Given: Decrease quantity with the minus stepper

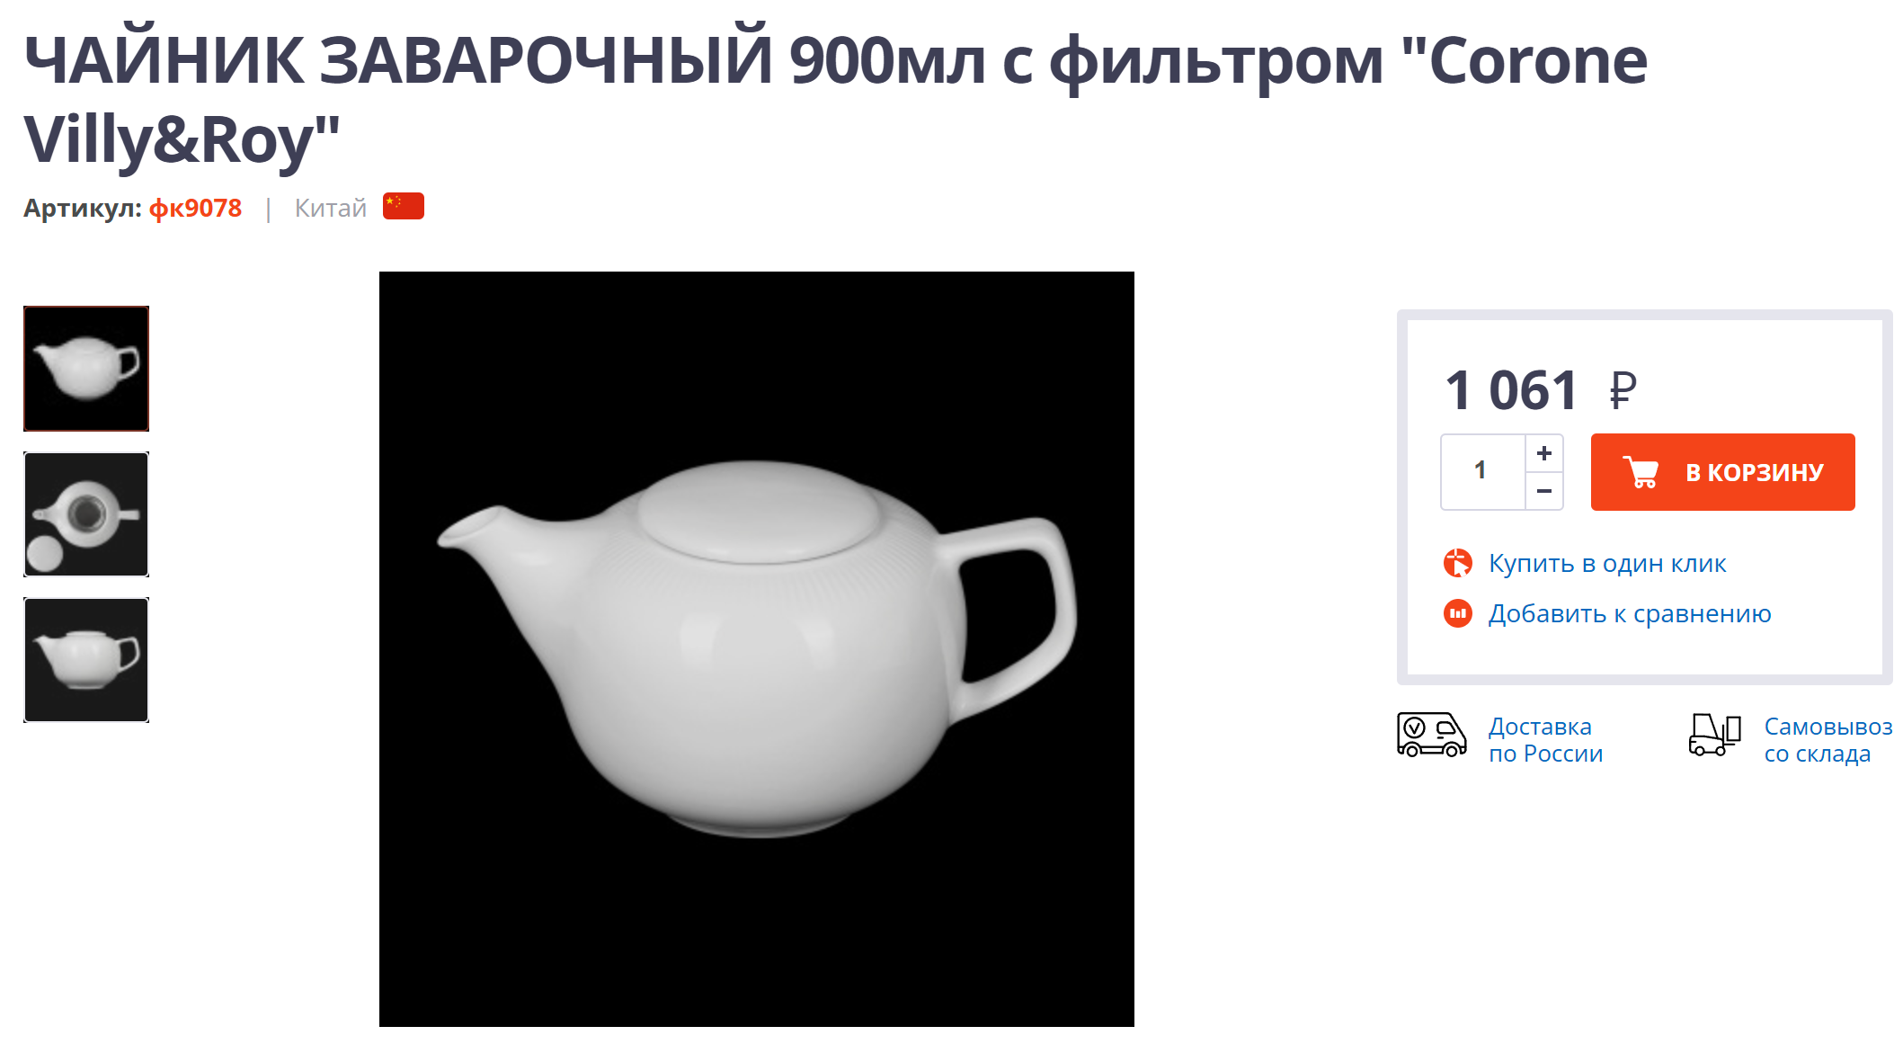Looking at the screenshot, I should (1544, 491).
